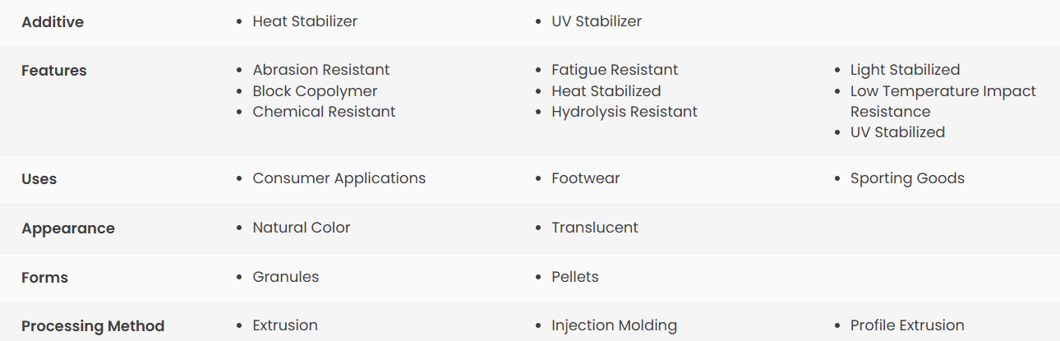Select the Fatigue Resistant feature
The height and width of the screenshot is (341, 1060).
click(x=615, y=70)
